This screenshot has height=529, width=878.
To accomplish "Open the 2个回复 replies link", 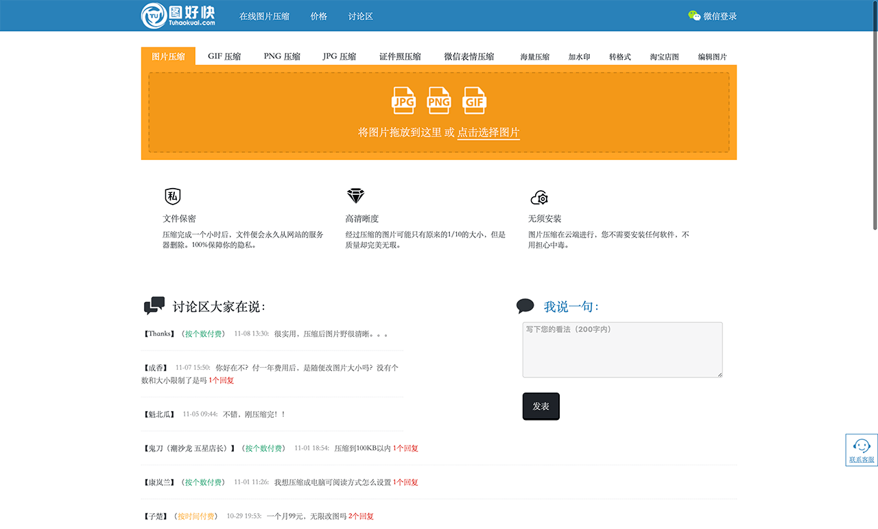I will tap(361, 516).
